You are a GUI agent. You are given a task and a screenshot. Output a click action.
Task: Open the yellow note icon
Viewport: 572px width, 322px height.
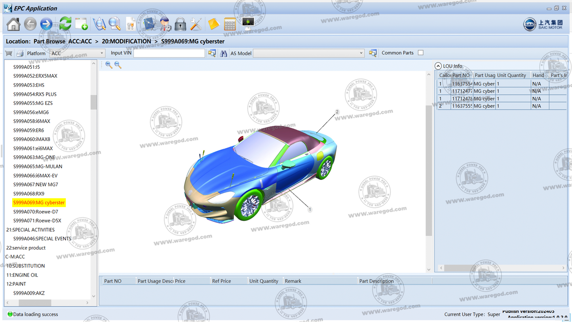pyautogui.click(x=213, y=24)
